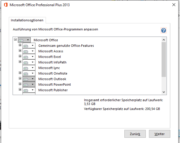The image size is (180, 143).
Task: Open install-state dropdown for Microsoft Lync
Action: 29,68
